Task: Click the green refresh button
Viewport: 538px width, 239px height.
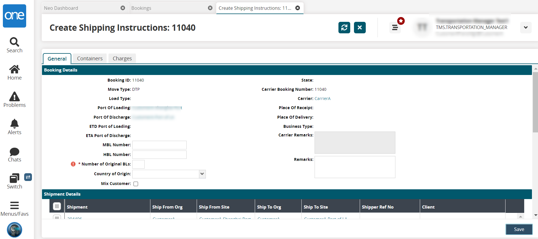Action: click(x=344, y=28)
